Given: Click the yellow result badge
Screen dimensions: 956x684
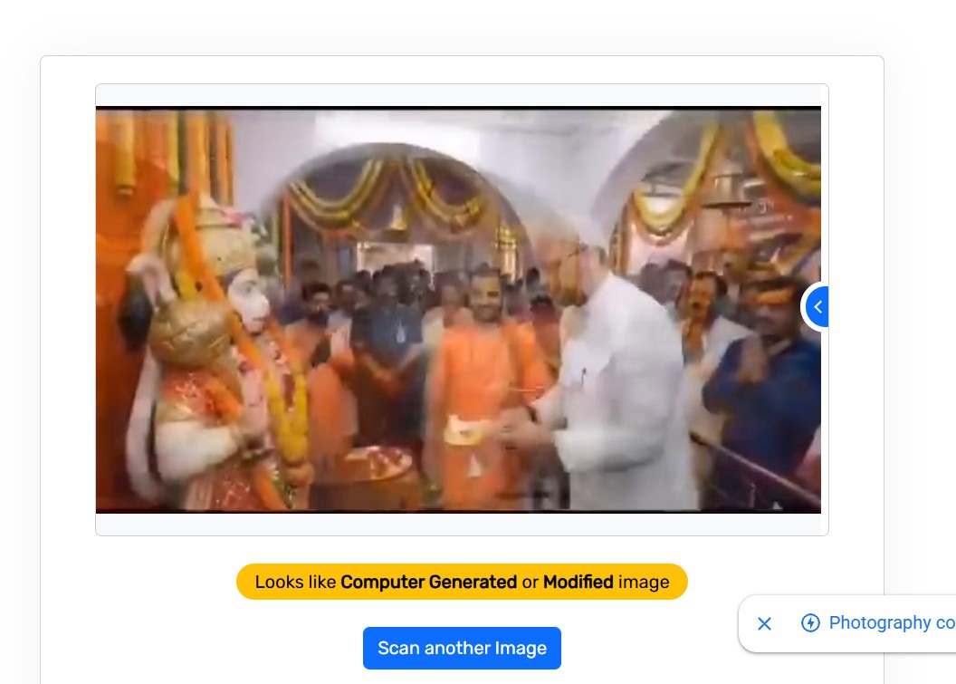Looking at the screenshot, I should [462, 582].
